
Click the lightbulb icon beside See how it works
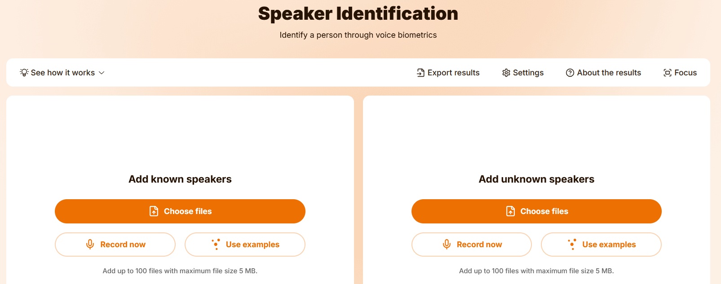(24, 73)
